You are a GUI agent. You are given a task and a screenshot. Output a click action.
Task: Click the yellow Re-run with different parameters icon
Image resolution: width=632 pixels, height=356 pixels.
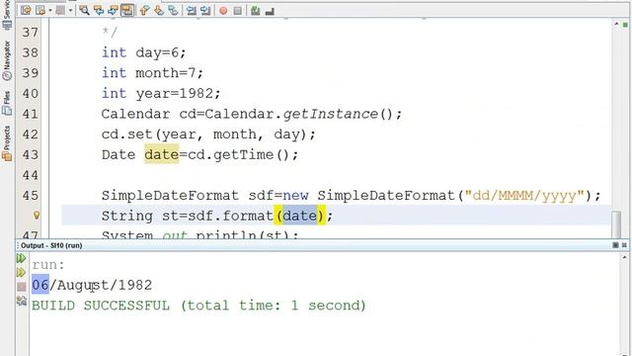click(22, 273)
